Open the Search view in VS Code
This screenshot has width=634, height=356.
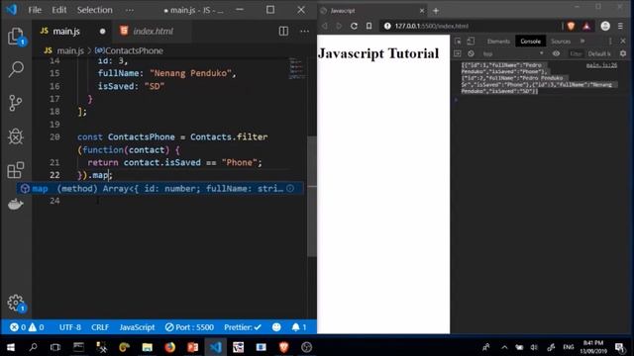(16, 69)
